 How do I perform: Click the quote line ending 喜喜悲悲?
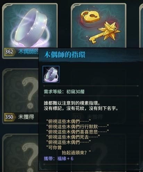click(x=78, y=132)
